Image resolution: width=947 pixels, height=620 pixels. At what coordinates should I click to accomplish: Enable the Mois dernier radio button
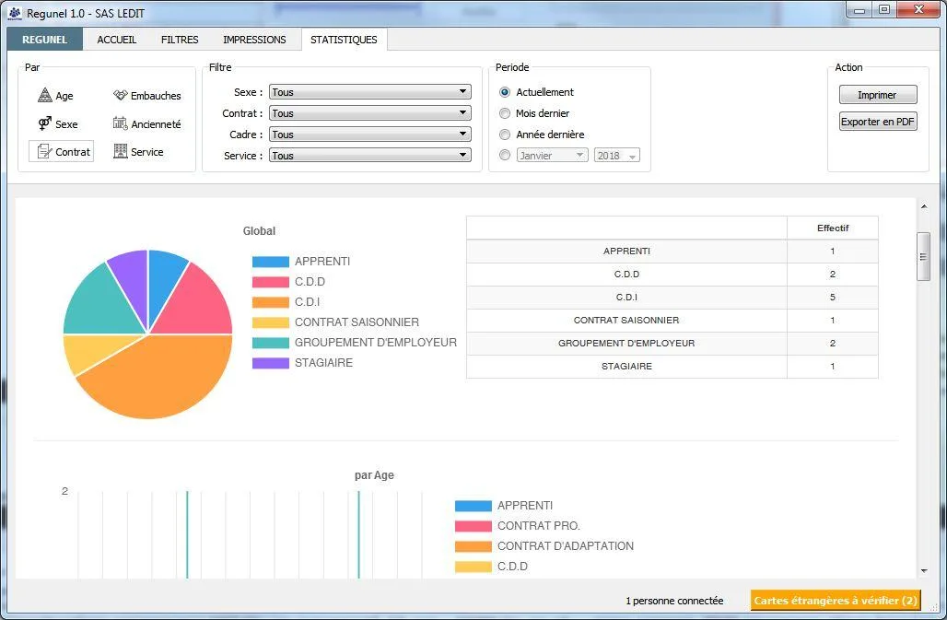tap(505, 113)
